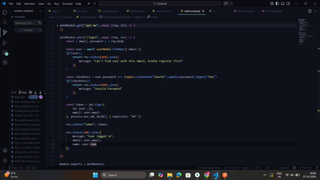Click Go Live in status bar
The image size is (320, 180).
coord(306,168)
